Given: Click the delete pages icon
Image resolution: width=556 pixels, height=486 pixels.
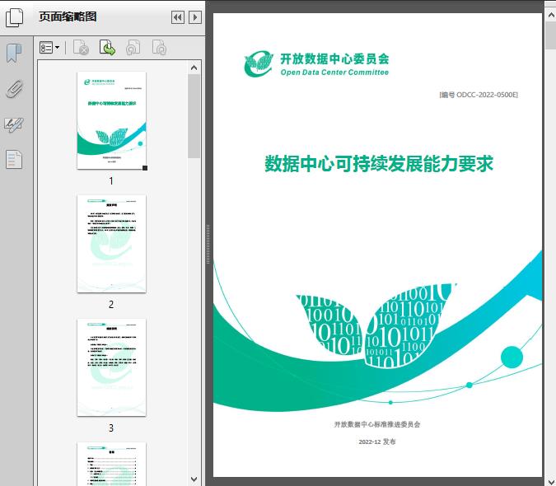Looking at the screenshot, I should pyautogui.click(x=81, y=47).
